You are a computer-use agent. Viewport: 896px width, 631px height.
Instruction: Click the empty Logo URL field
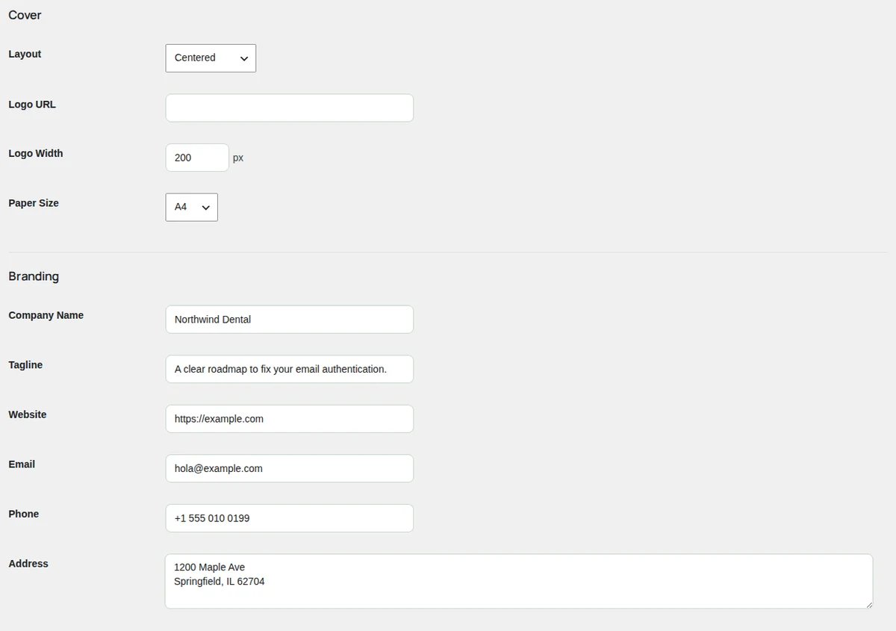tap(289, 108)
